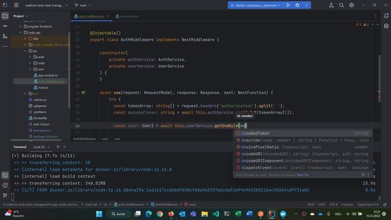Open Windows Start menu
Screen dimensions: 391x220
[99, 214]
